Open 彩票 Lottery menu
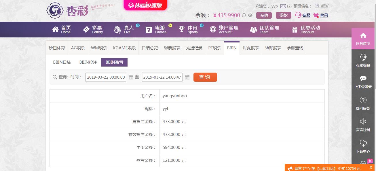Image resolution: width=376 pixels, height=171 pixels. click(93, 30)
